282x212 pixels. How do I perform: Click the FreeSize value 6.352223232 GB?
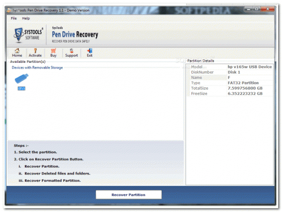click(x=245, y=93)
